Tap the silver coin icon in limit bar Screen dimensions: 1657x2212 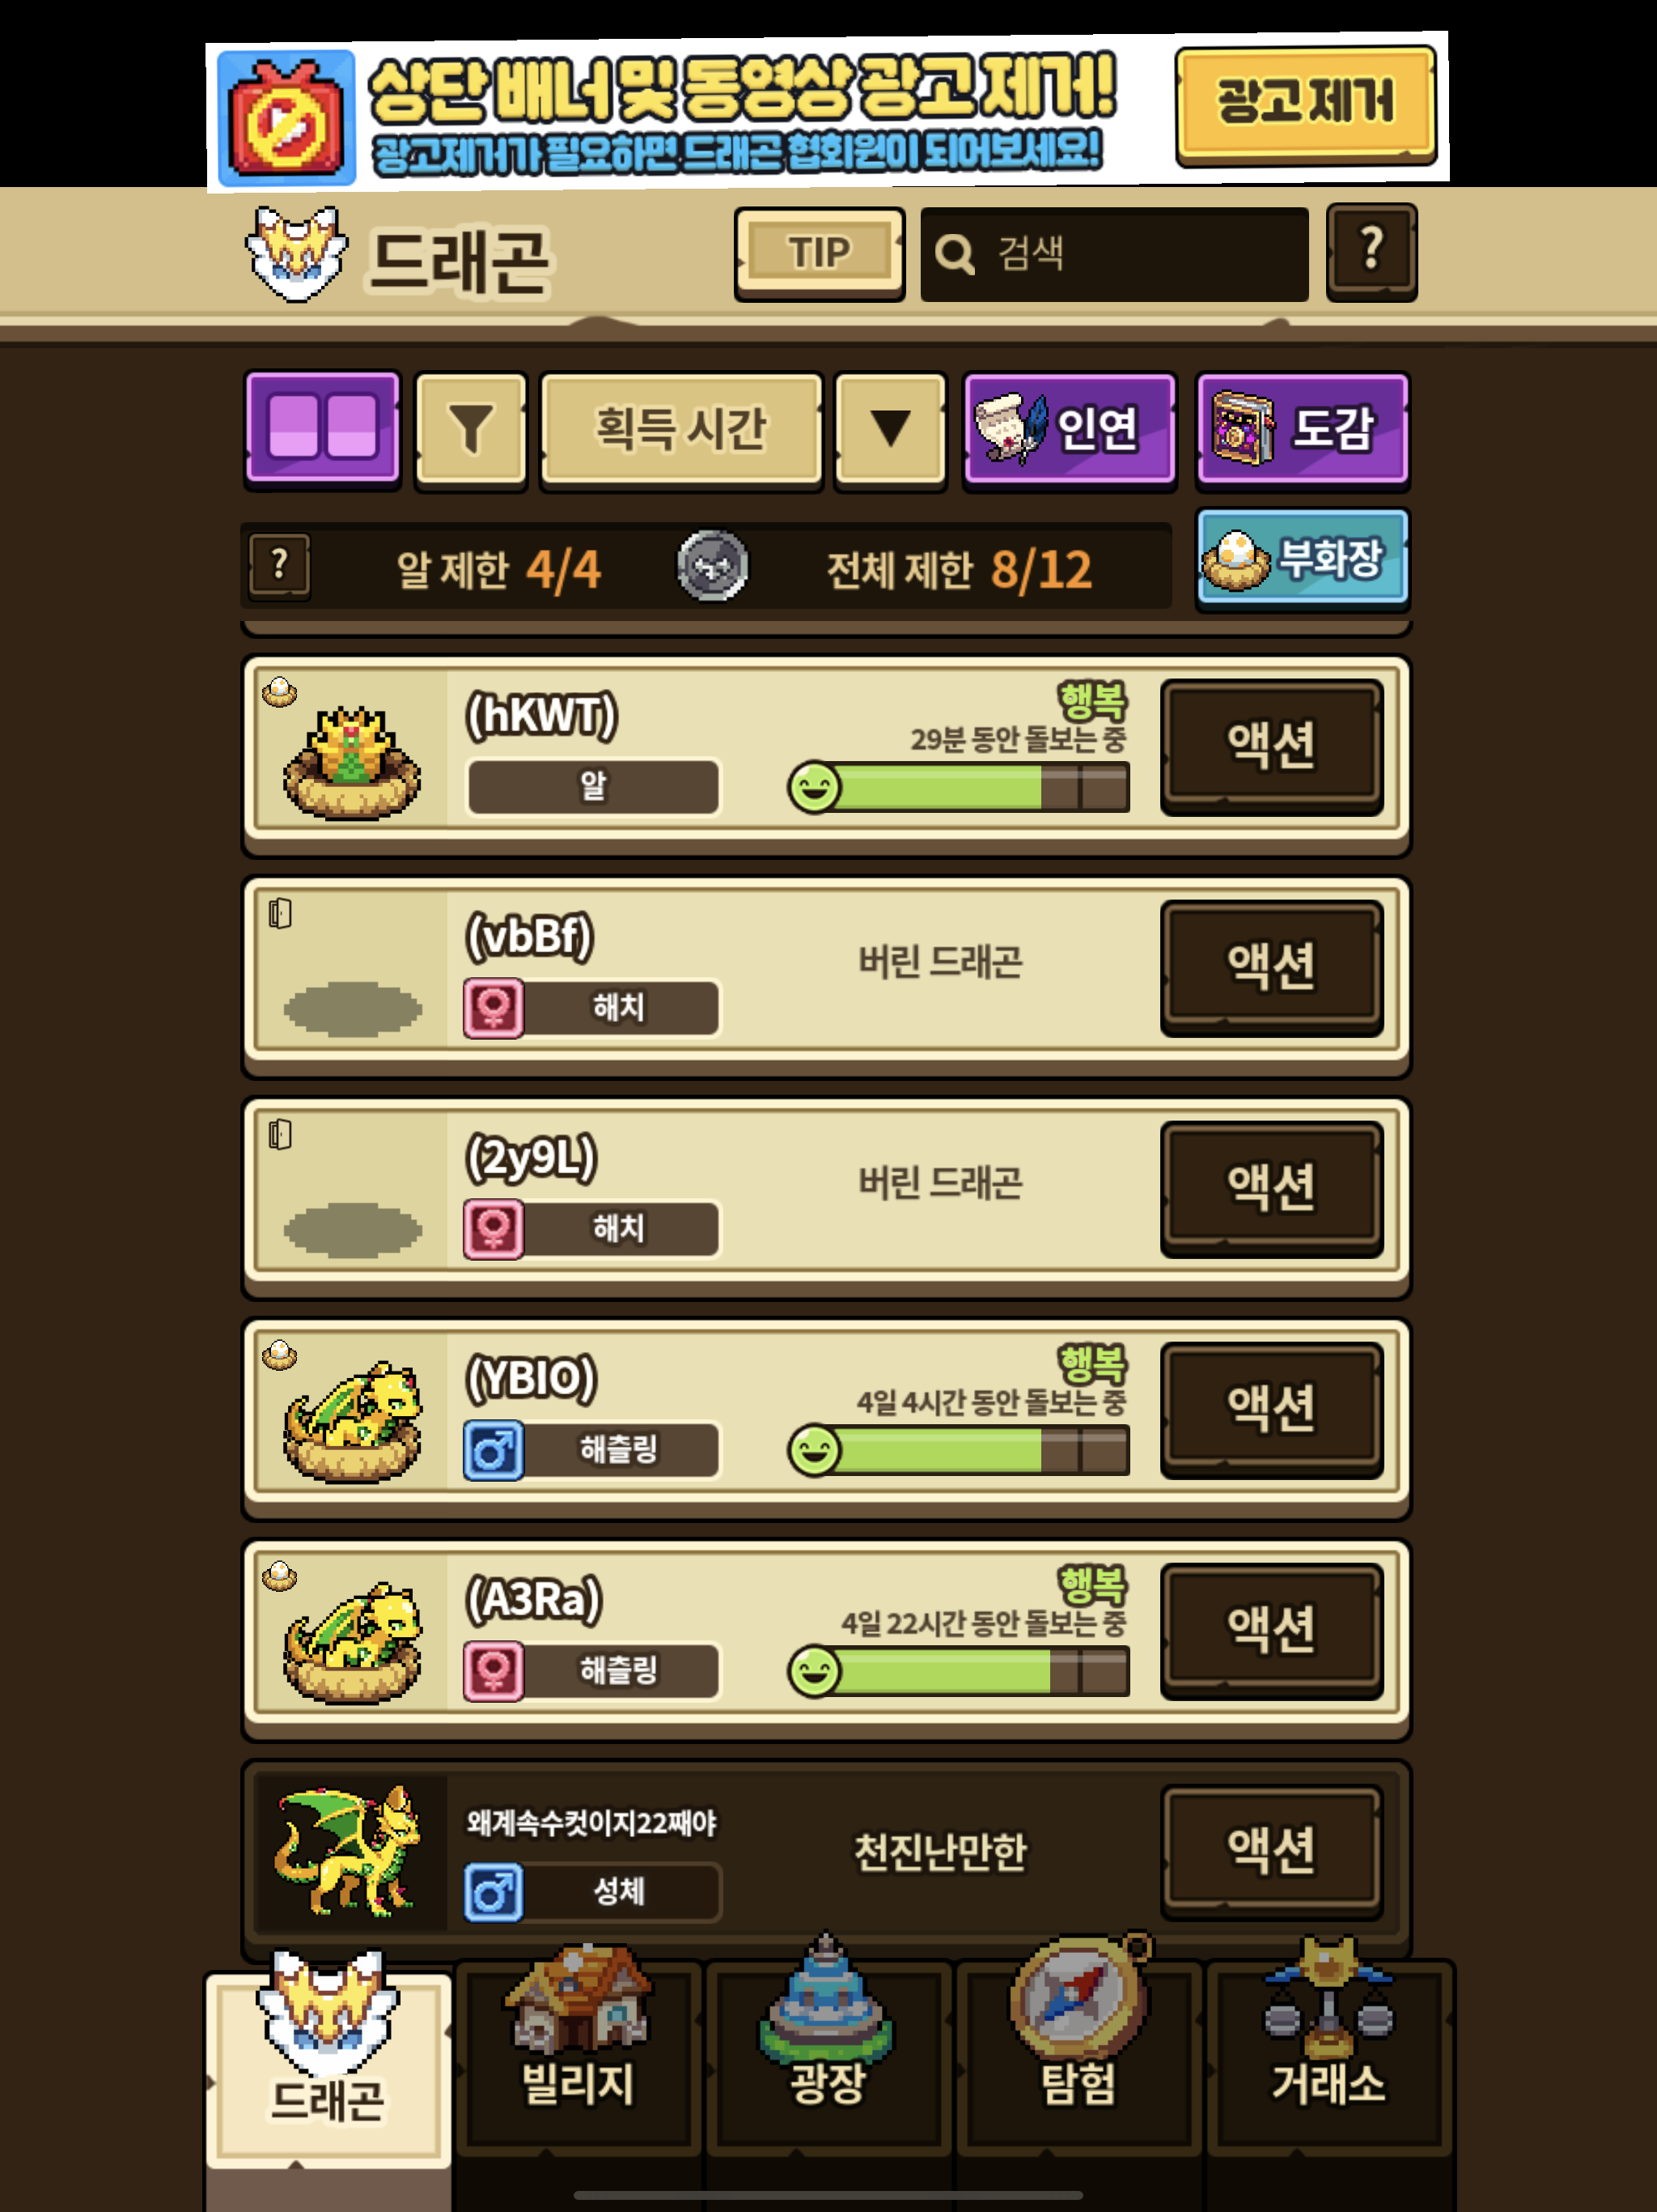click(711, 566)
